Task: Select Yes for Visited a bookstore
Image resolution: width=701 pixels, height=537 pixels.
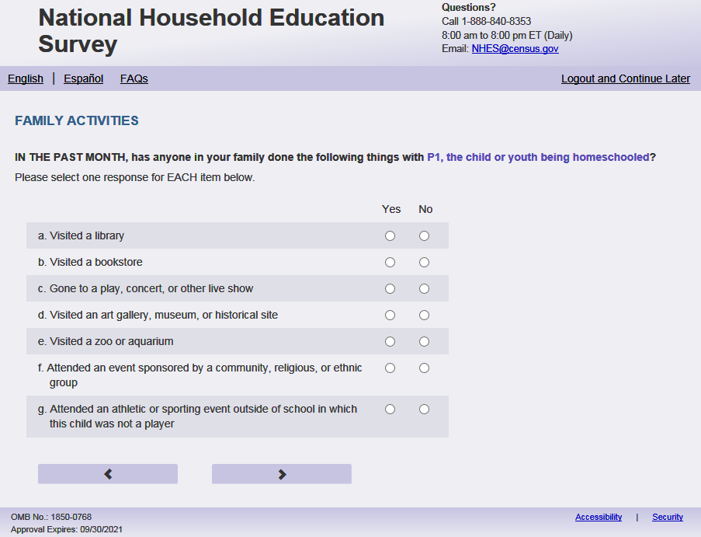Action: [x=390, y=263]
